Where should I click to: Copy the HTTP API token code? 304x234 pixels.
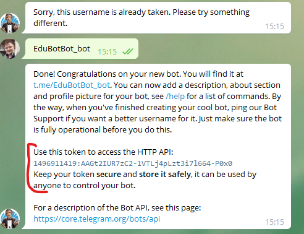[x=133, y=163]
